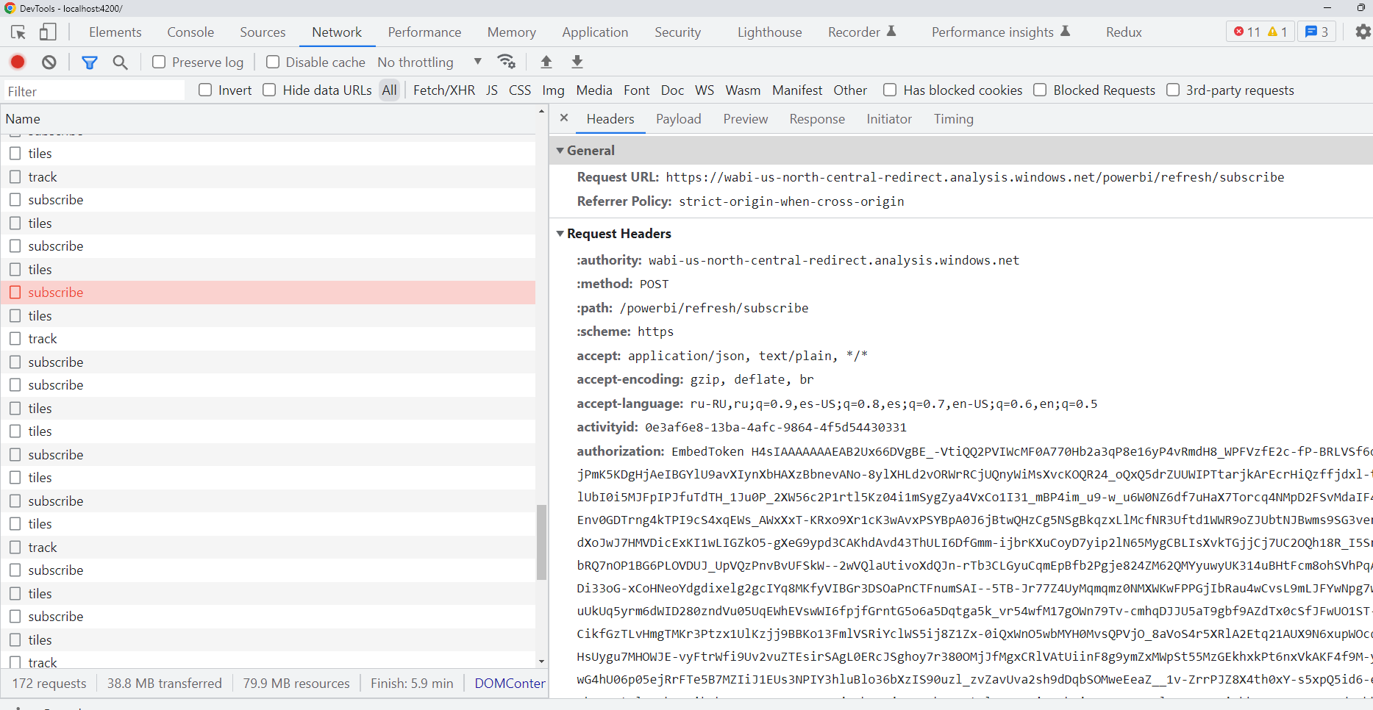Collapse the Request Headers section
Viewport: 1373px width, 710px height.
[x=560, y=233]
